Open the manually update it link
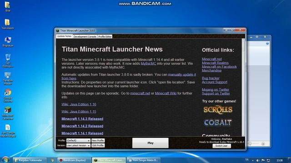Viewport: 291px width, 163px height. pos(182,75)
